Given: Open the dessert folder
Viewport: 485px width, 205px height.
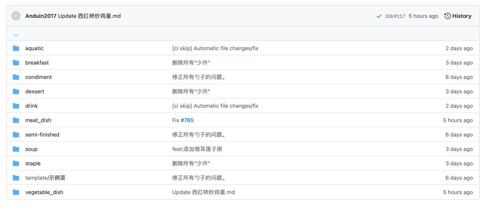Looking at the screenshot, I should point(35,92).
